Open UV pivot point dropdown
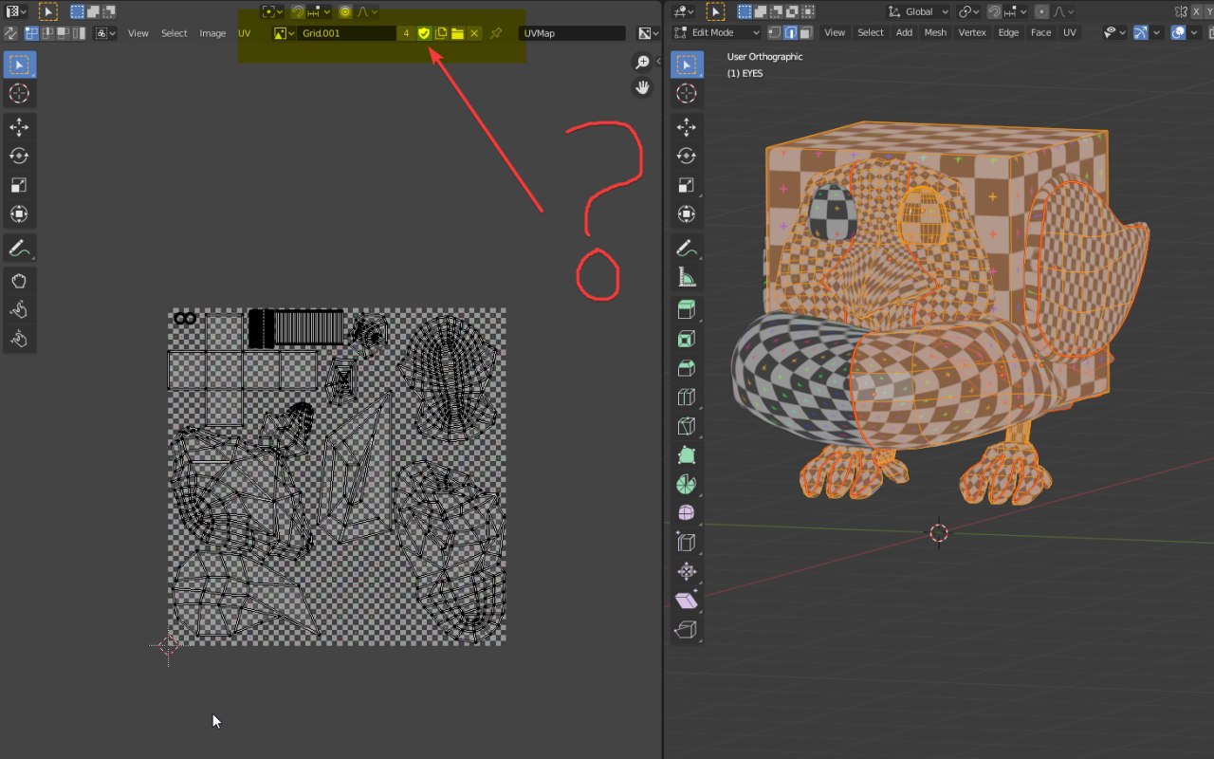Viewport: 1214px width, 759px height. [x=271, y=12]
